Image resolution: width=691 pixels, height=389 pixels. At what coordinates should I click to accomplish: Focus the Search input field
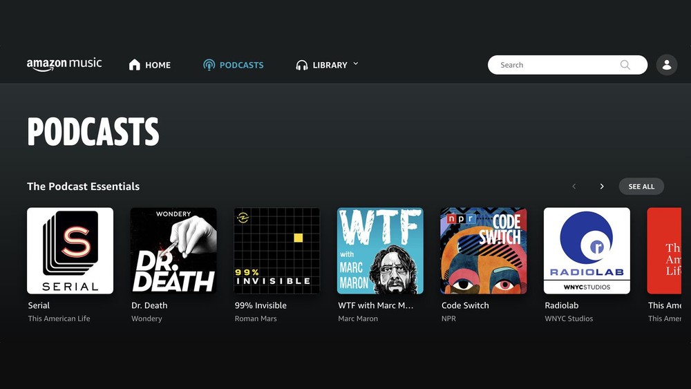[x=567, y=65]
